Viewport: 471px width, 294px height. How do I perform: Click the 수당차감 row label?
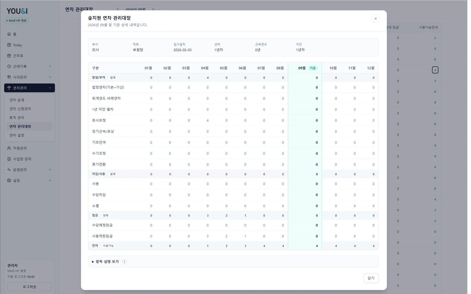click(99, 195)
